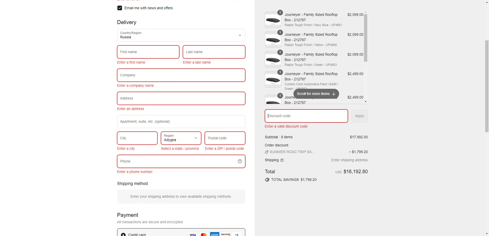Click the Discount code field
Screen dimensions: 489x236
[x=306, y=116]
